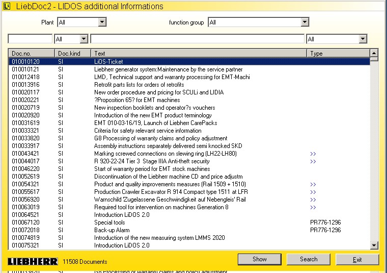
Task: Click the Text filter input field
Action: (197, 39)
